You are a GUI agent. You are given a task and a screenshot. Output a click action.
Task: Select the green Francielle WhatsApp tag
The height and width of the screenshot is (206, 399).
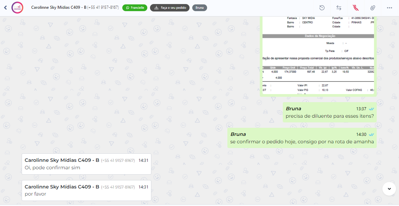click(x=135, y=8)
